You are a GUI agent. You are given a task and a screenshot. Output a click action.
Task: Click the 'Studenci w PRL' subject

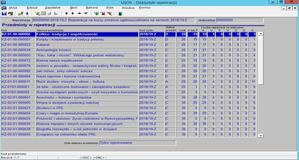coord(87,108)
